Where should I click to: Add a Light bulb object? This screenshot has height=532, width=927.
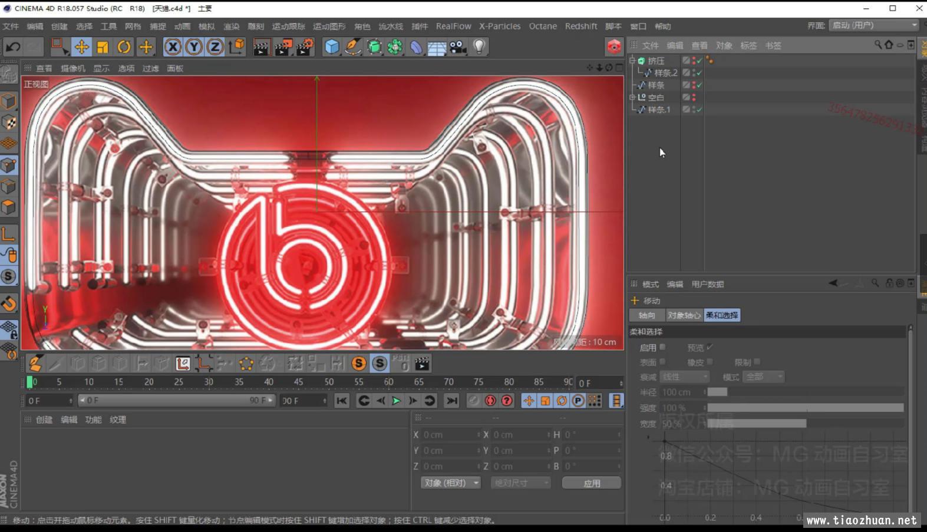[479, 47]
